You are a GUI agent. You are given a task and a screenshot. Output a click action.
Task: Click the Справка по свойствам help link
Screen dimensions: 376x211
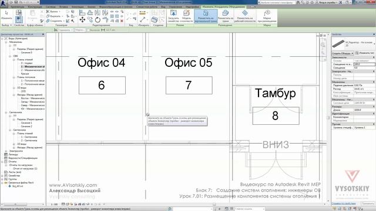(x=344, y=203)
